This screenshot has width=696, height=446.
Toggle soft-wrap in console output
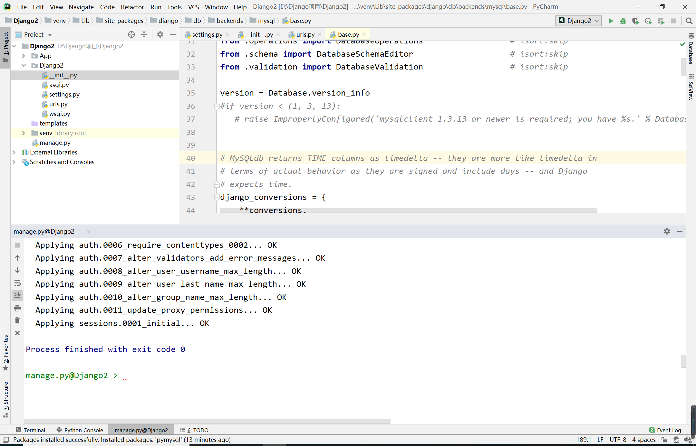click(x=17, y=283)
